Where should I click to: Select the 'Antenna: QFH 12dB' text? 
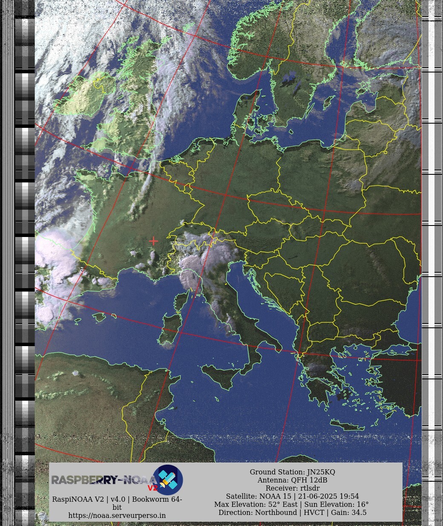pos(292,480)
